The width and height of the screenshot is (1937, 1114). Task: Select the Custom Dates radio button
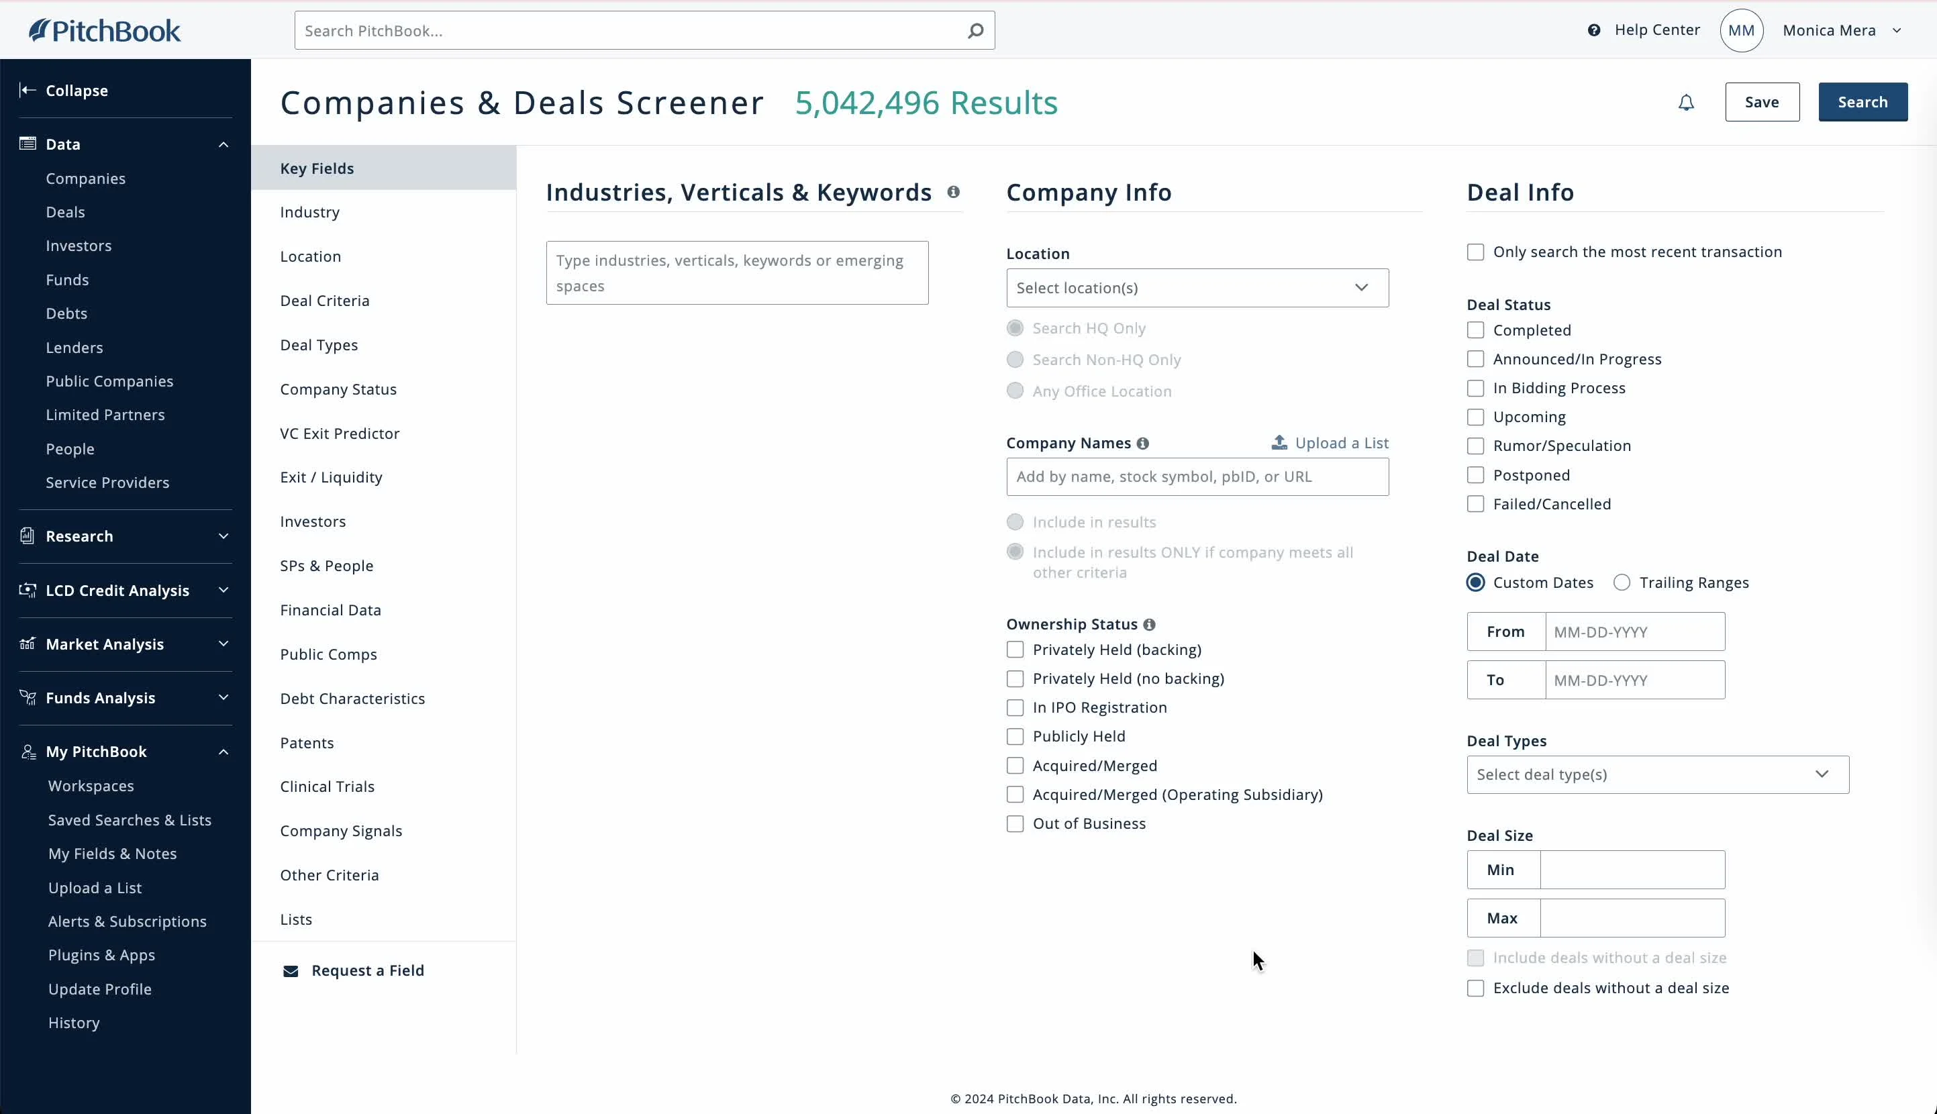tap(1476, 583)
